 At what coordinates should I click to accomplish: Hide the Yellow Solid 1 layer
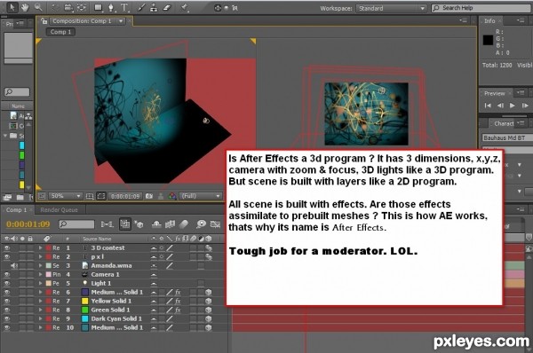[x=7, y=301]
